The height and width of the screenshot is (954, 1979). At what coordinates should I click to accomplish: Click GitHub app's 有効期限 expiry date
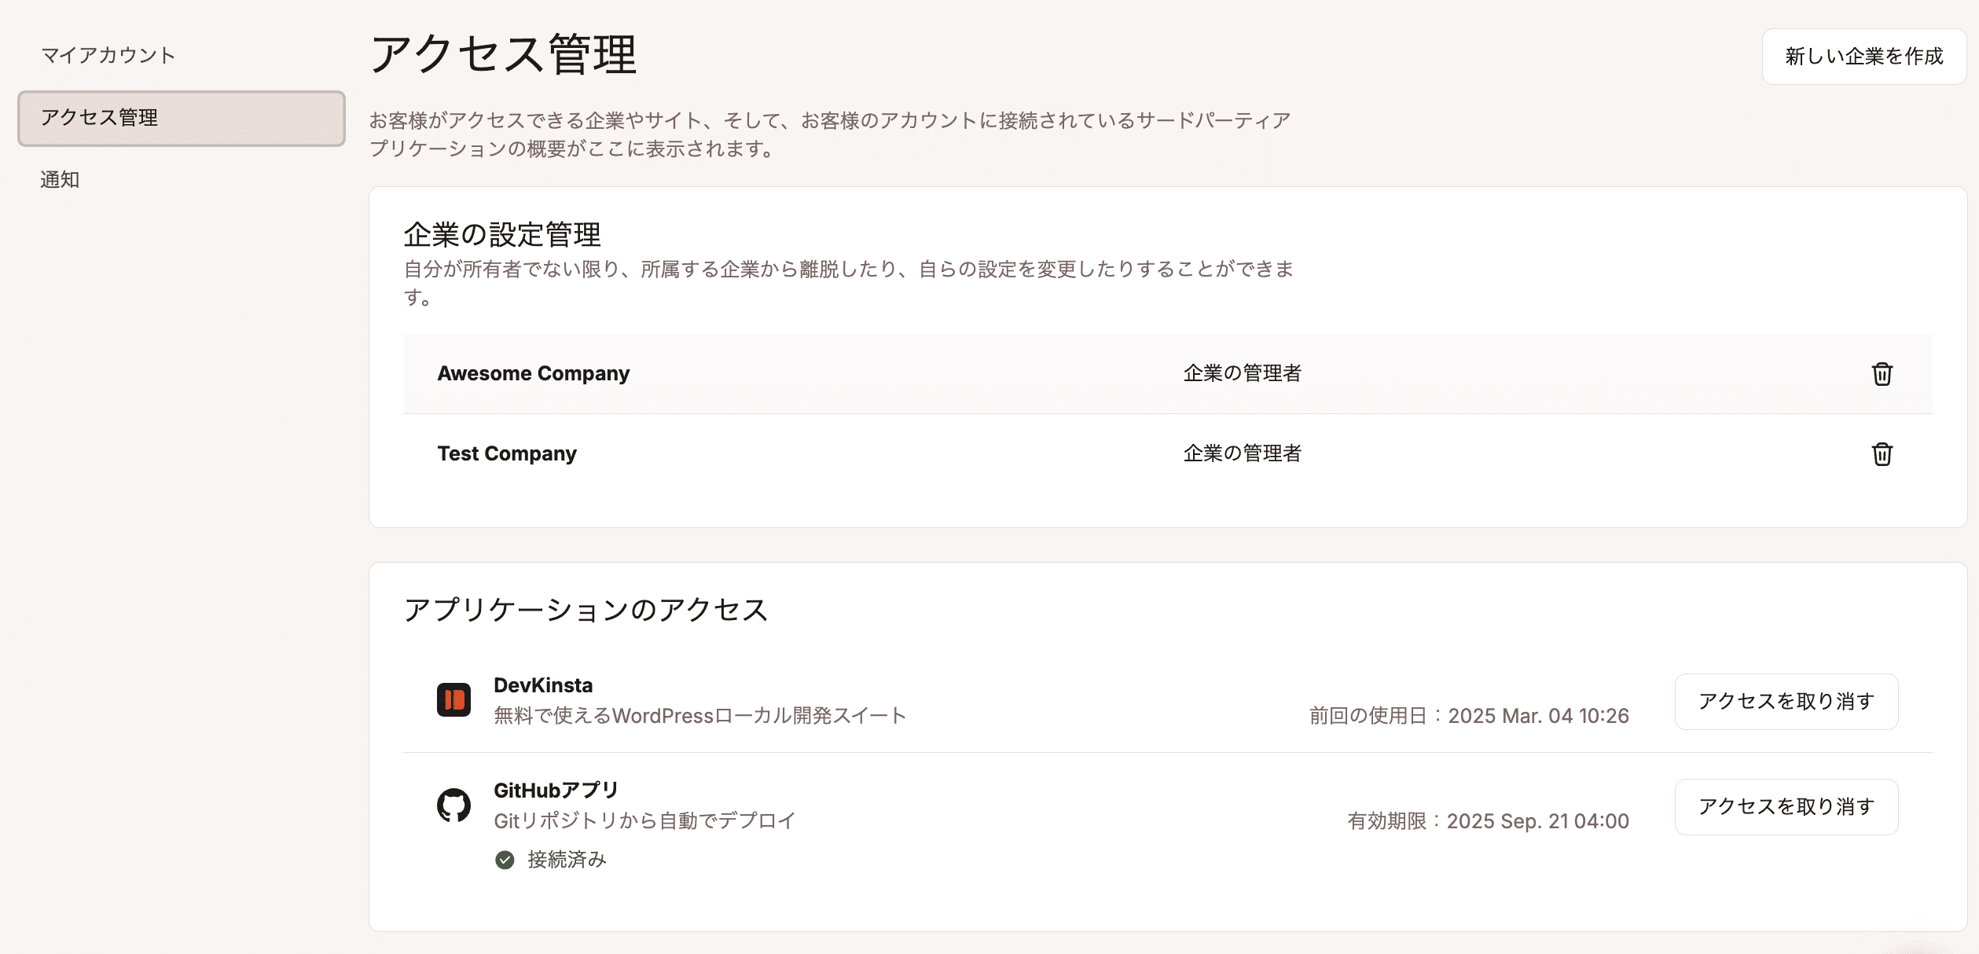click(1488, 821)
